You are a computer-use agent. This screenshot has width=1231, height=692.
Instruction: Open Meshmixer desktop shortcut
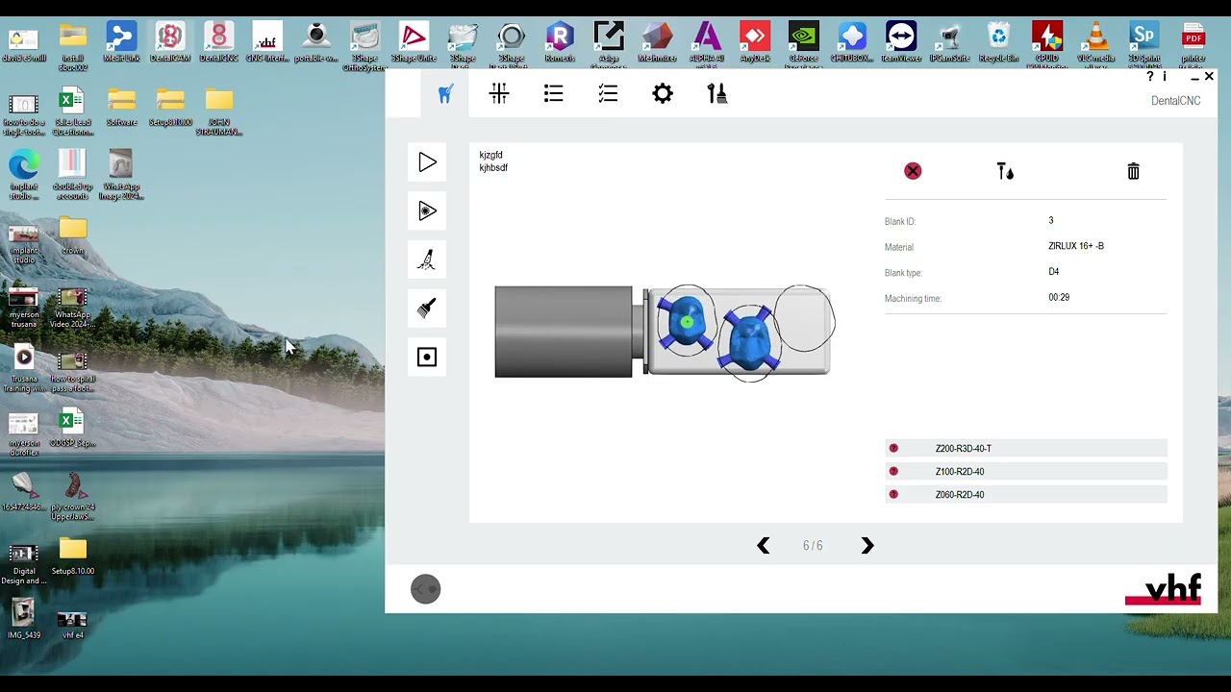[x=658, y=43]
